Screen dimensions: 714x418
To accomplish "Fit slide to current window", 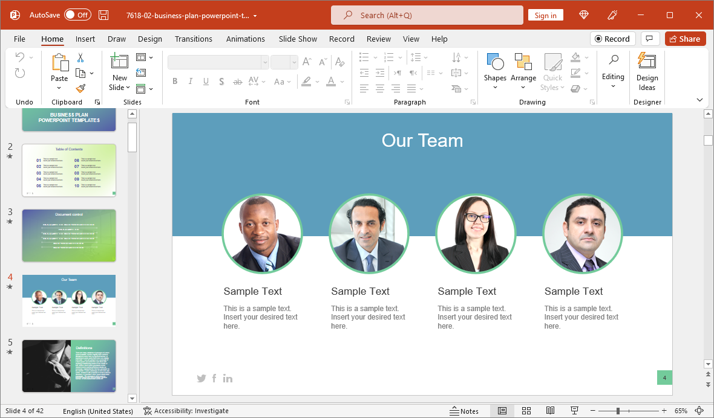I will click(699, 411).
